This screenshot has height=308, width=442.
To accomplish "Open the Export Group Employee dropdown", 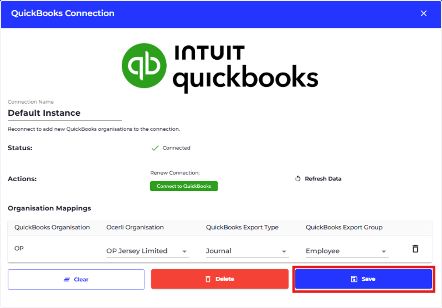I will pos(347,251).
